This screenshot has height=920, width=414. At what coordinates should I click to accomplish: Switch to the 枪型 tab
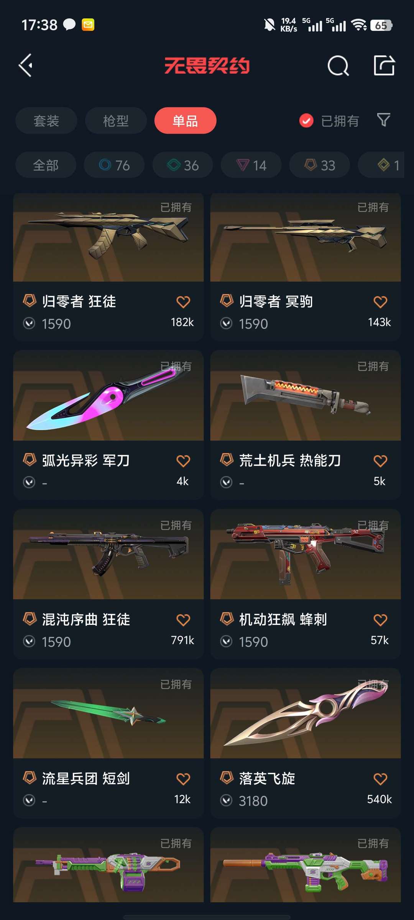pyautogui.click(x=116, y=120)
